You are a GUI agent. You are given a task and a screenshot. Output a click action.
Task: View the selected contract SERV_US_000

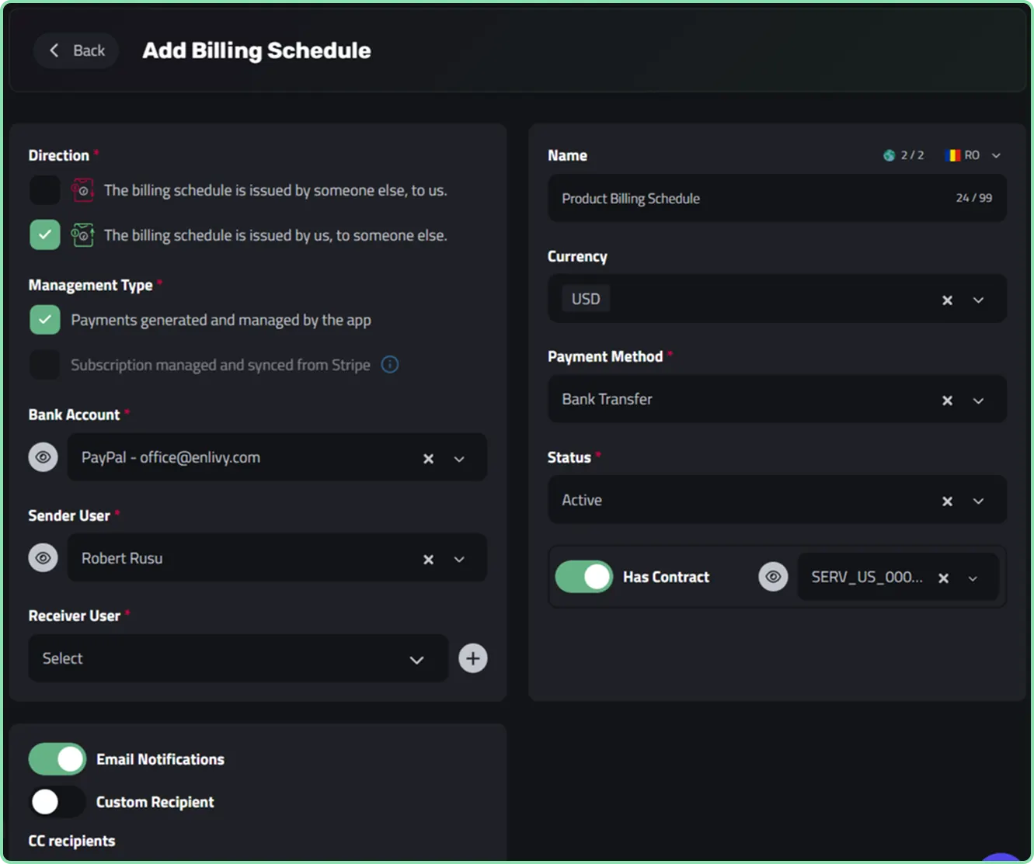(773, 577)
